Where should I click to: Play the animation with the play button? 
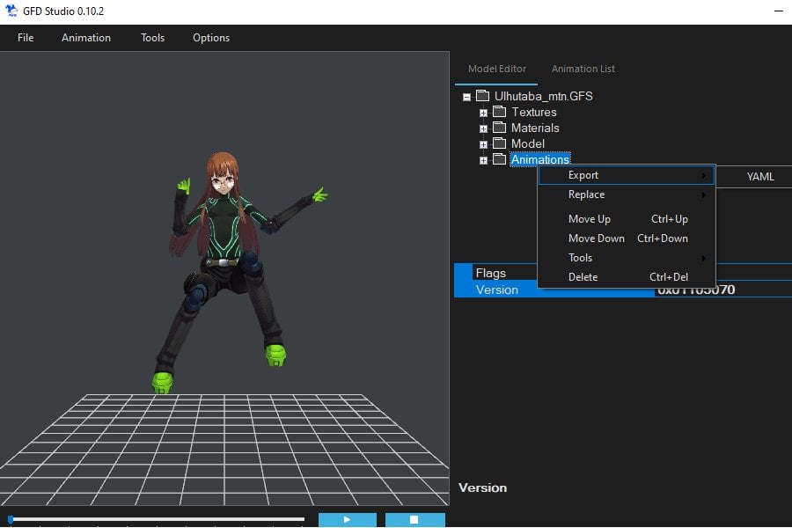347,519
